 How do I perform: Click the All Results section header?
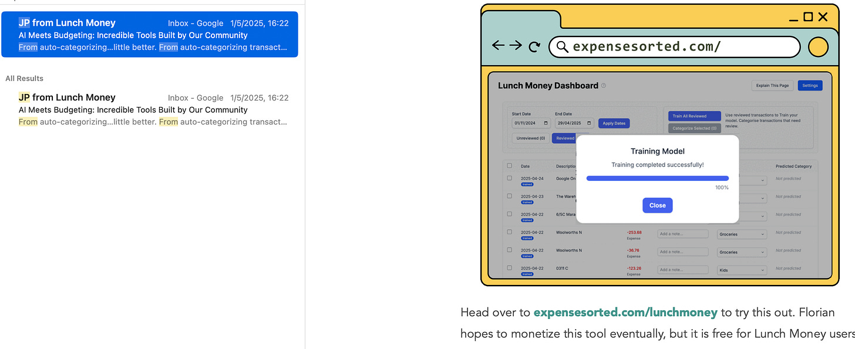[24, 78]
